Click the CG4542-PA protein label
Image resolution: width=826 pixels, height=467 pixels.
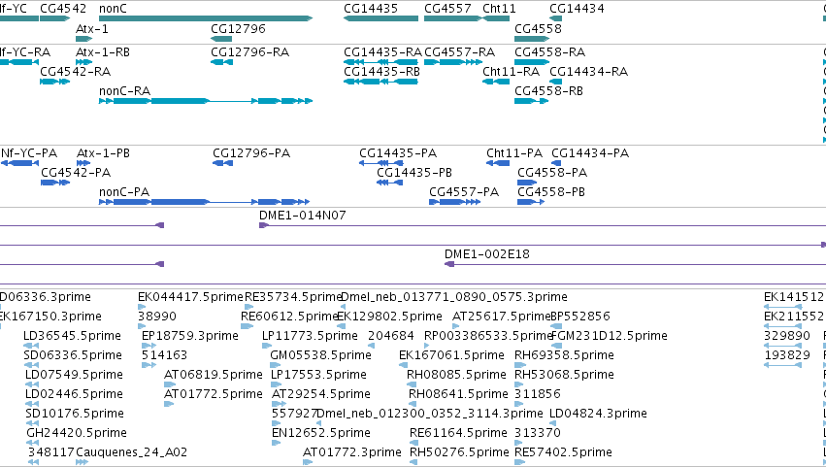pyautogui.click(x=76, y=173)
